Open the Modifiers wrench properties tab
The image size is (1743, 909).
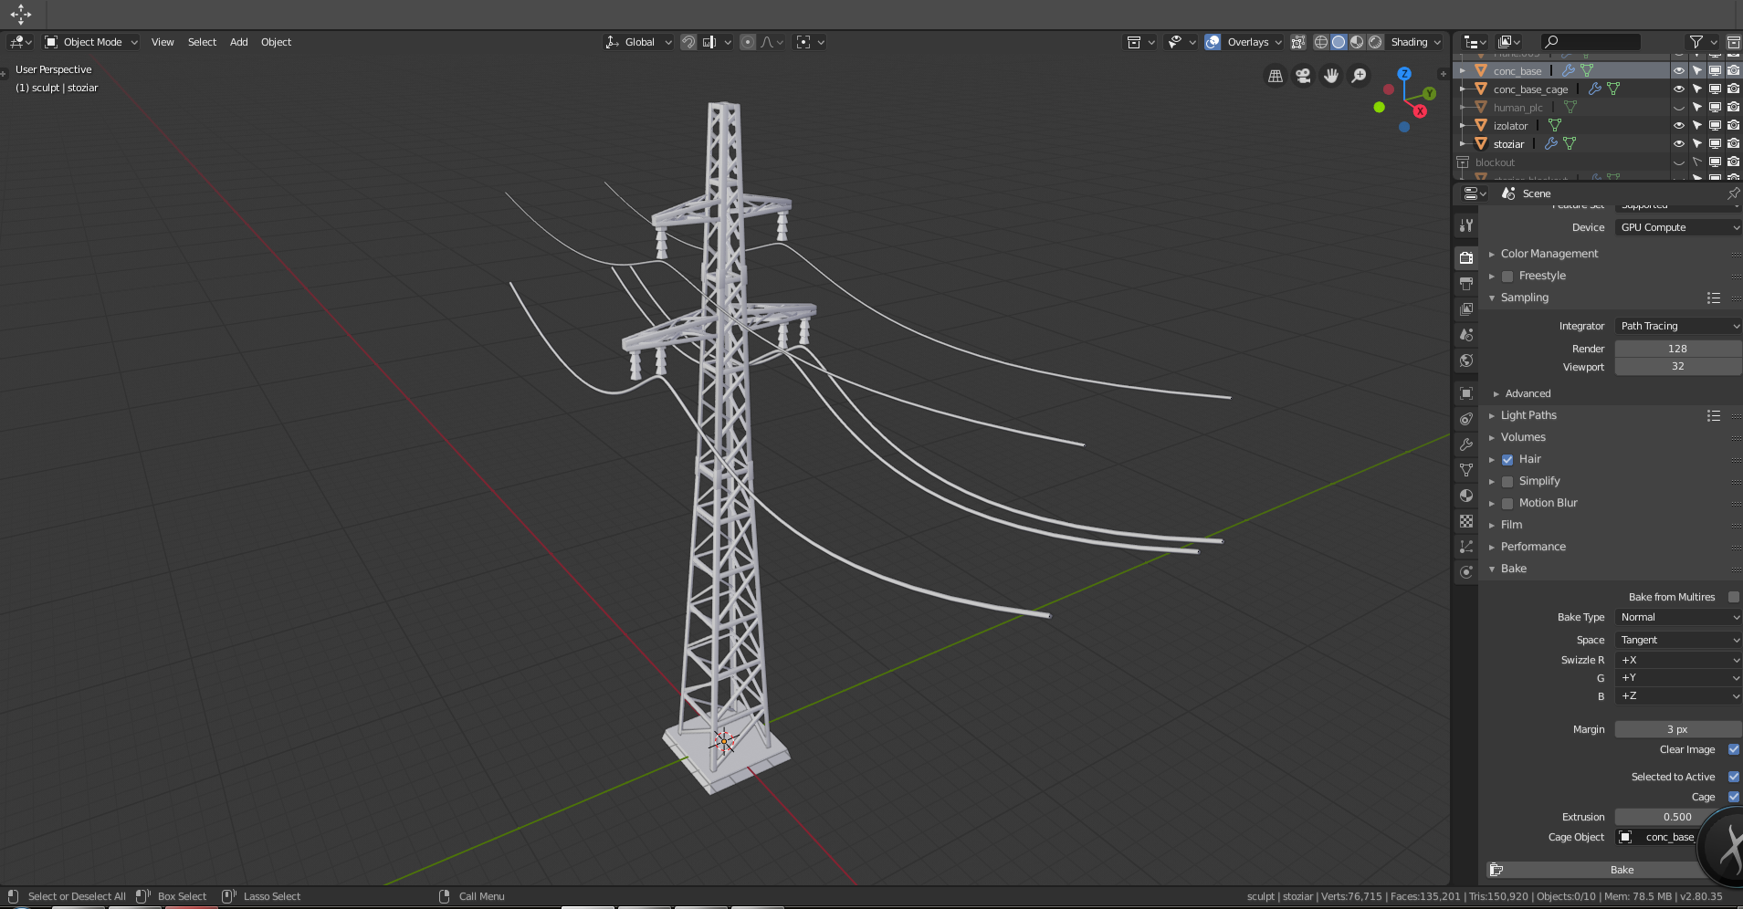tap(1466, 444)
